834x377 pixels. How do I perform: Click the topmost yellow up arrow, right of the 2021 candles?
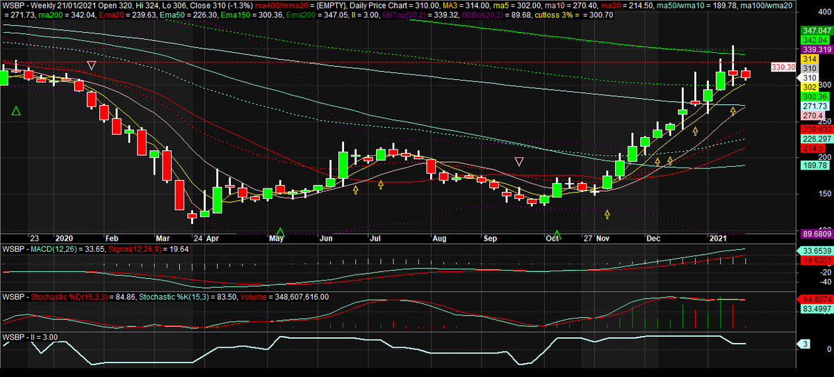coord(733,110)
